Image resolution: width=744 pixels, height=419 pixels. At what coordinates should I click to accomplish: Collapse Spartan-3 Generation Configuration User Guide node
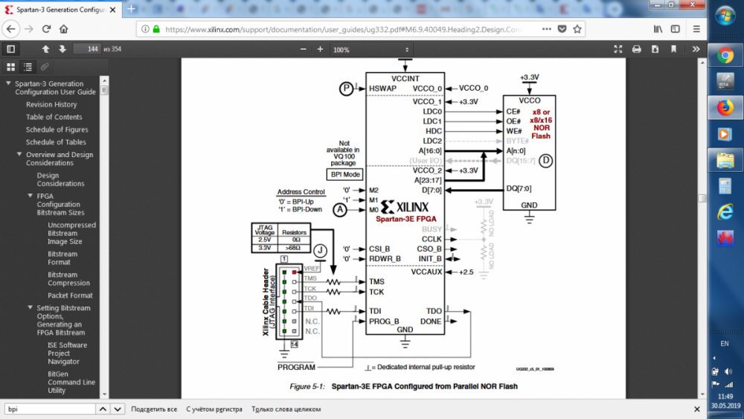(8, 83)
